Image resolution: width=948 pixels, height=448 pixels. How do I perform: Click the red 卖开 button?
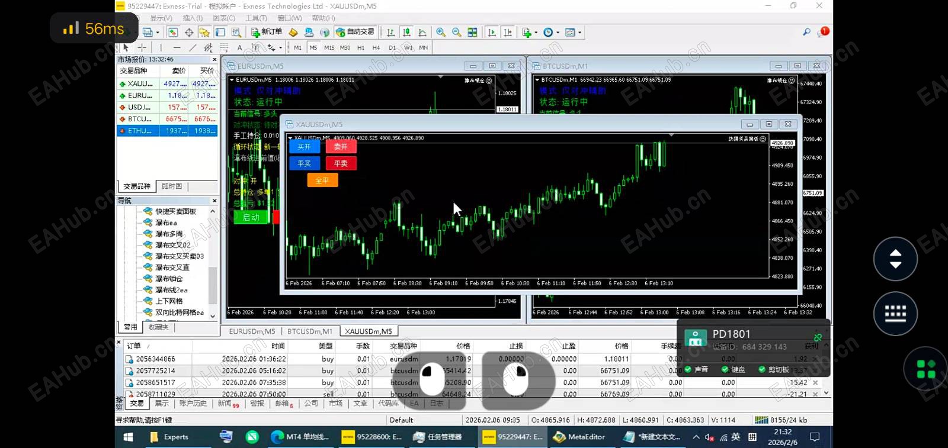(x=341, y=147)
